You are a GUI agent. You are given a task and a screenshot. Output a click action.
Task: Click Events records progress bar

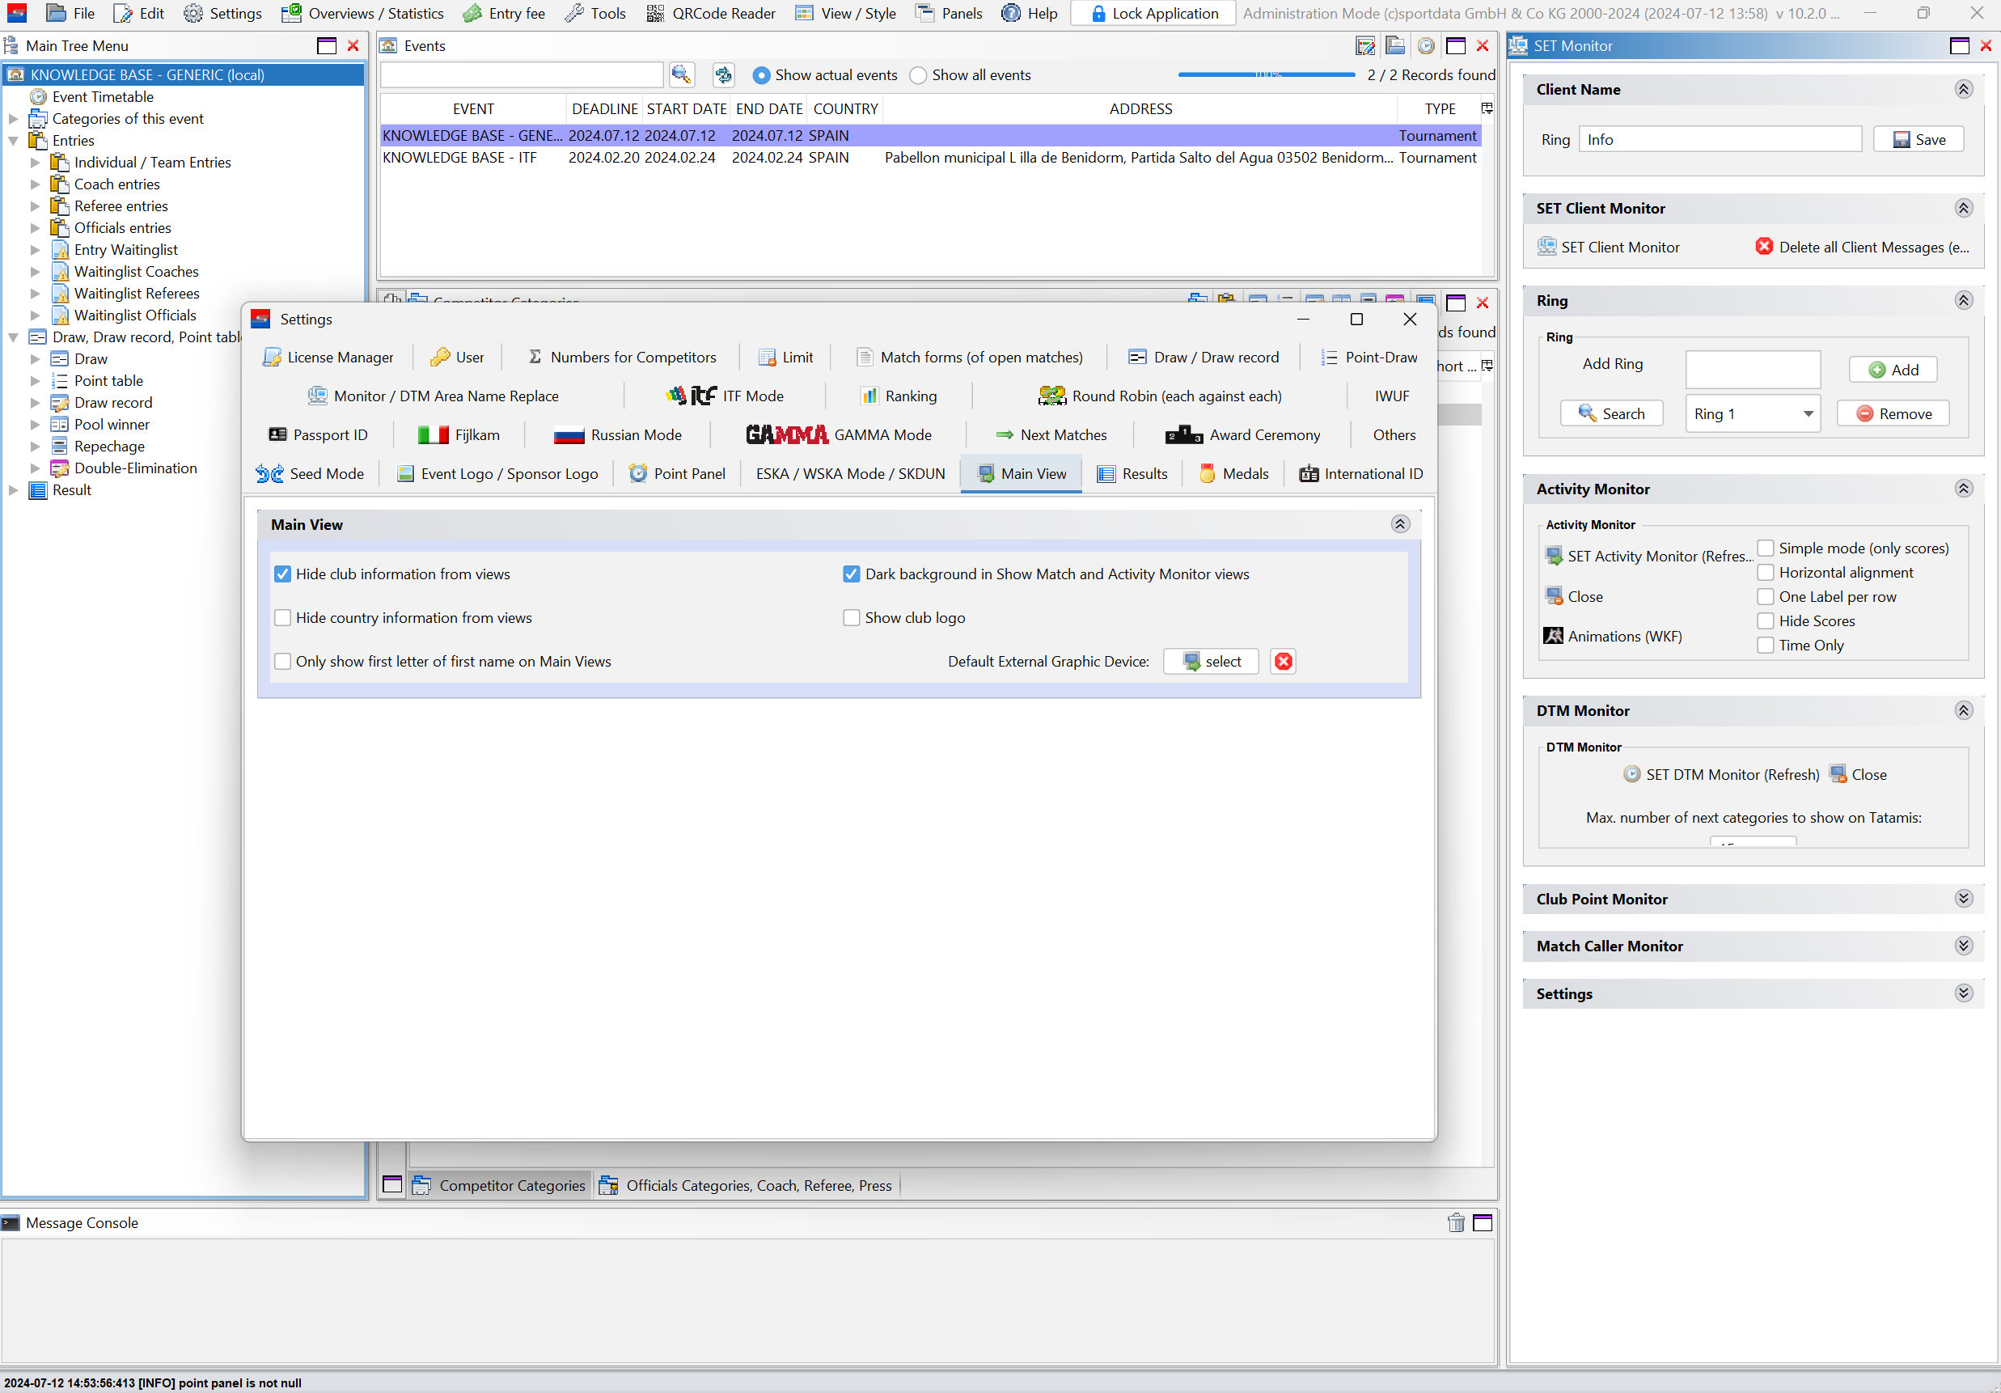(x=1266, y=75)
